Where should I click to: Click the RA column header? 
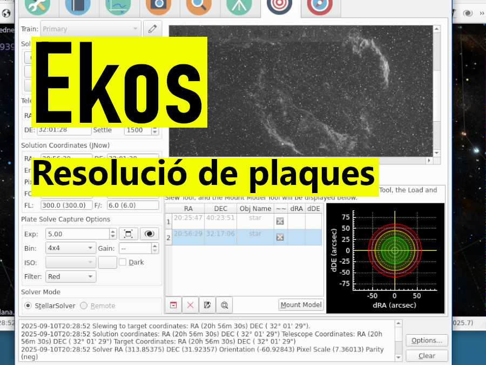coord(188,209)
